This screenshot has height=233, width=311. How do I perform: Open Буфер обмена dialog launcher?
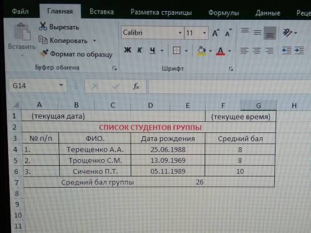[114, 68]
